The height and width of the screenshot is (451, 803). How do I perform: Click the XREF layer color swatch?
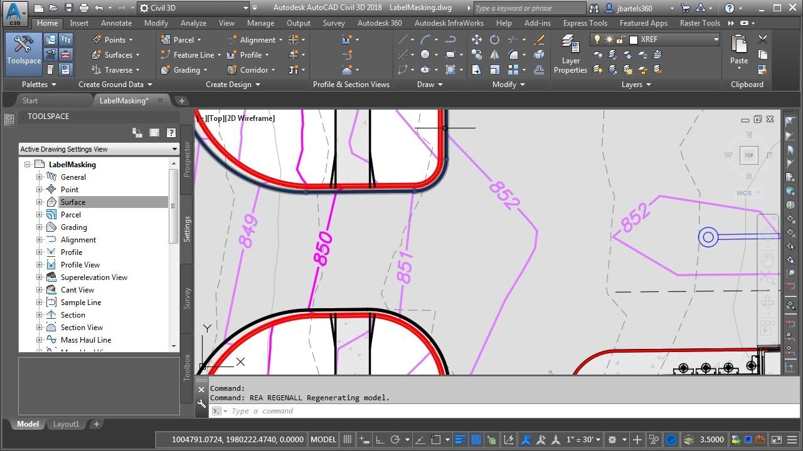point(633,39)
